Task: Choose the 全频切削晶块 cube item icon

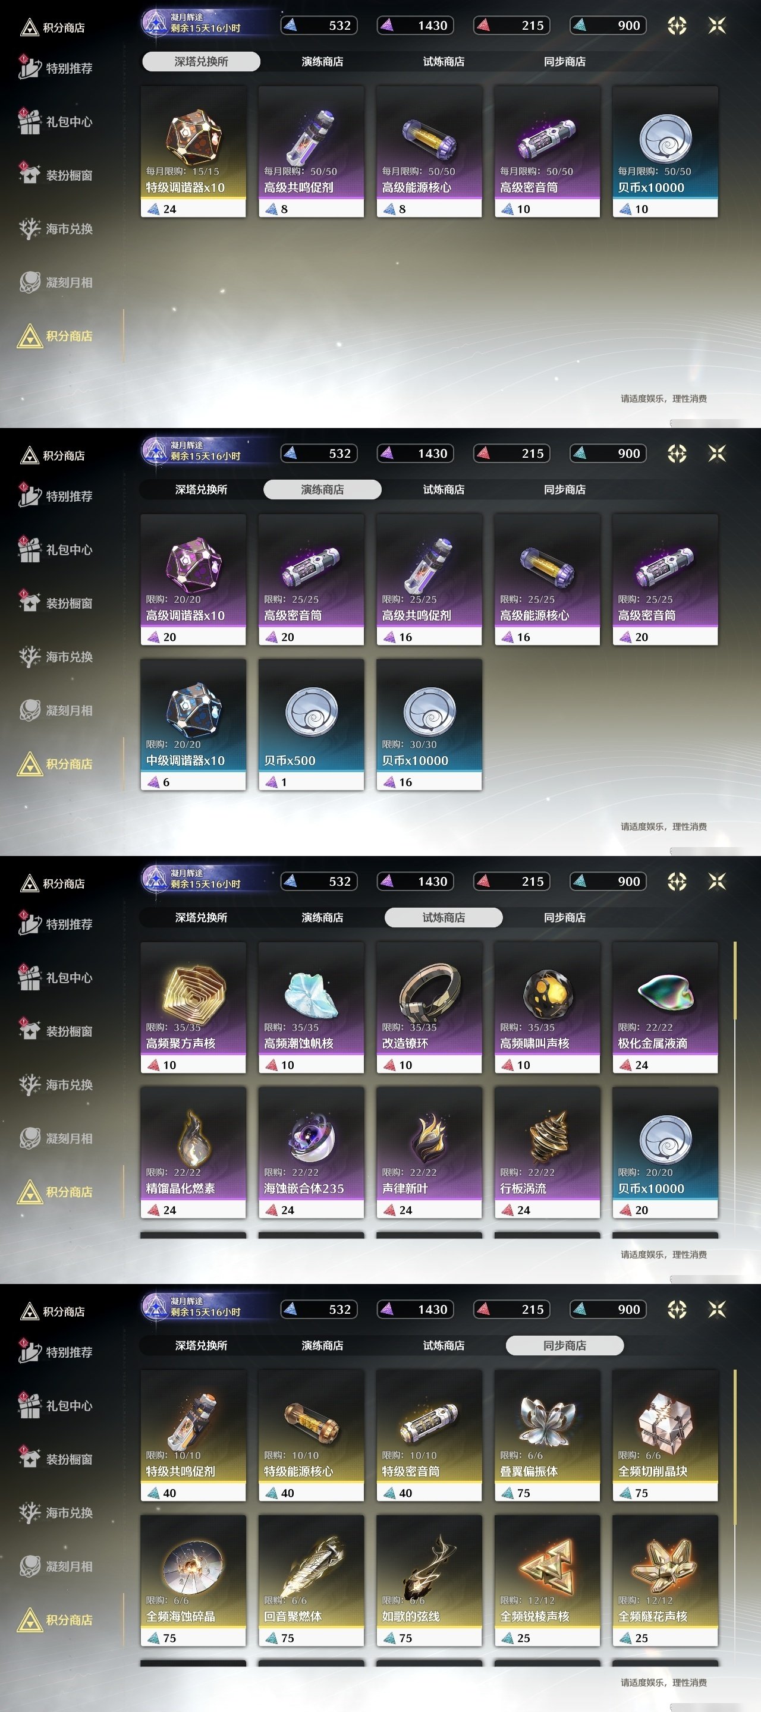Action: (665, 1420)
